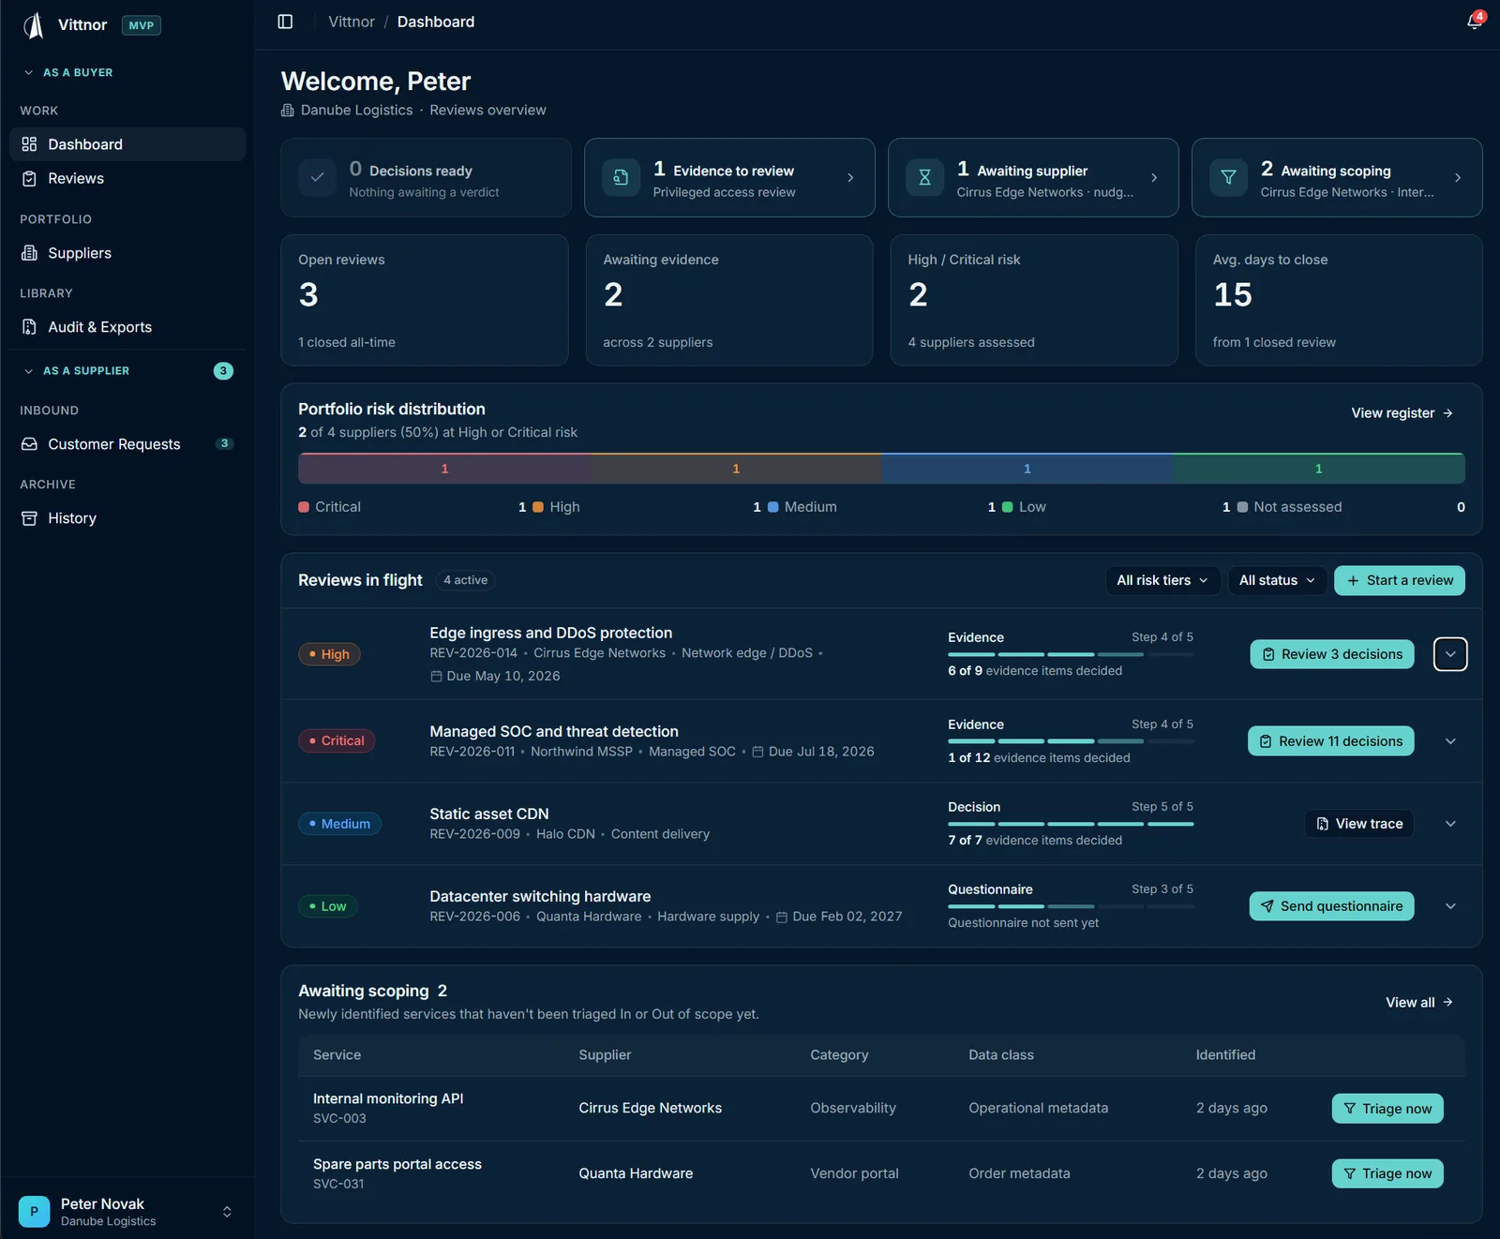Open the View register link
The width and height of the screenshot is (1500, 1239).
1402,413
